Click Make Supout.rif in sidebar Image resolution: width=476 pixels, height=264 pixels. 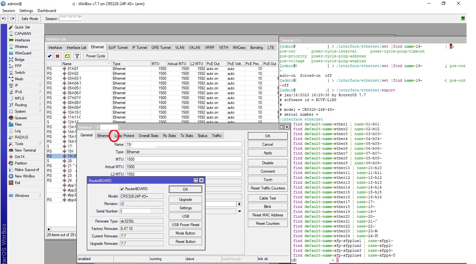click(27, 170)
